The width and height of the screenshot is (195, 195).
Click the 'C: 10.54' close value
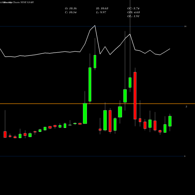[x=71, y=12]
